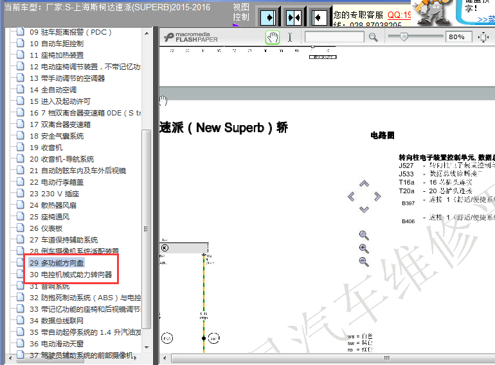
Task: Open 16 7 档双离合器变速箱 0DE
Action: (85, 113)
